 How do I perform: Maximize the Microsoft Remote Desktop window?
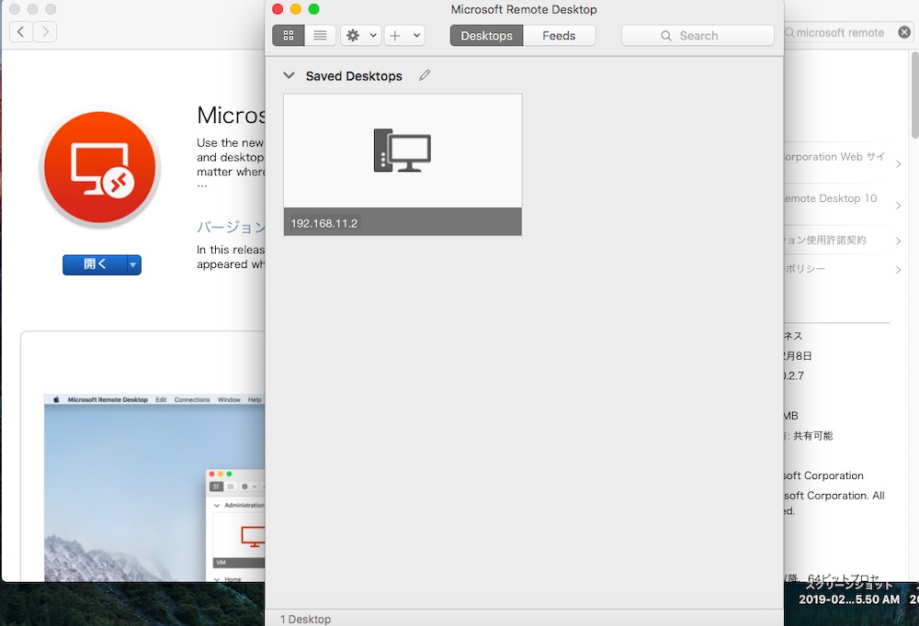(314, 9)
